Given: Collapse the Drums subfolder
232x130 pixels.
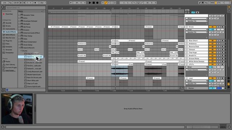Looking at the screenshot, I should (x=21, y=51).
